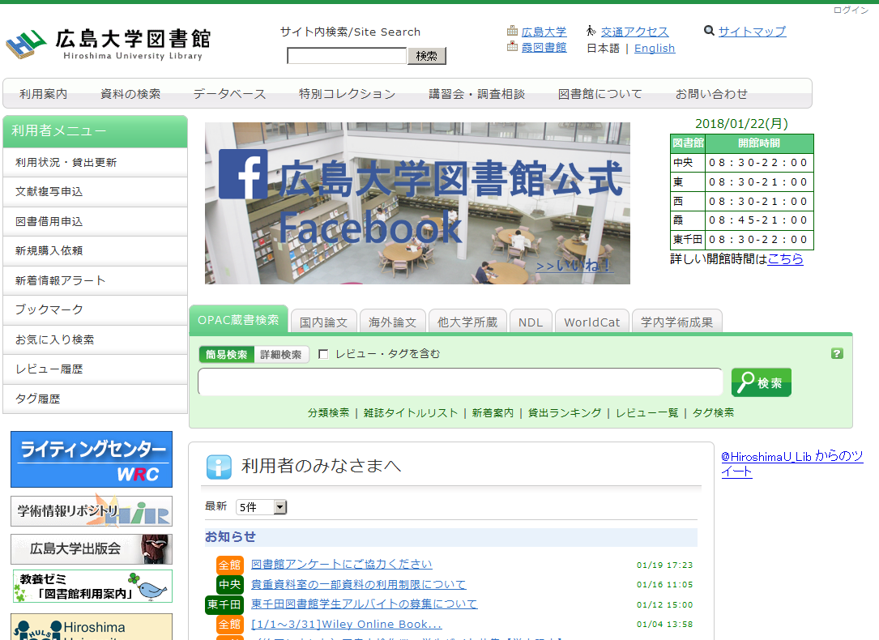
Task: Open the 図書館アンケートにご協力ください notice
Action: [x=341, y=565]
